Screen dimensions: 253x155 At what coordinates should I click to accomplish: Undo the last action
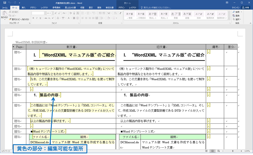(x=9, y=3)
